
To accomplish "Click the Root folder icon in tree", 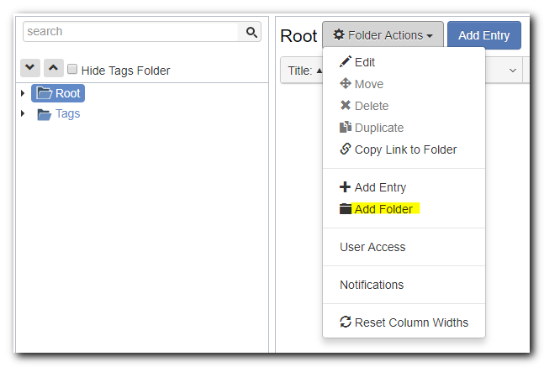I will point(44,93).
